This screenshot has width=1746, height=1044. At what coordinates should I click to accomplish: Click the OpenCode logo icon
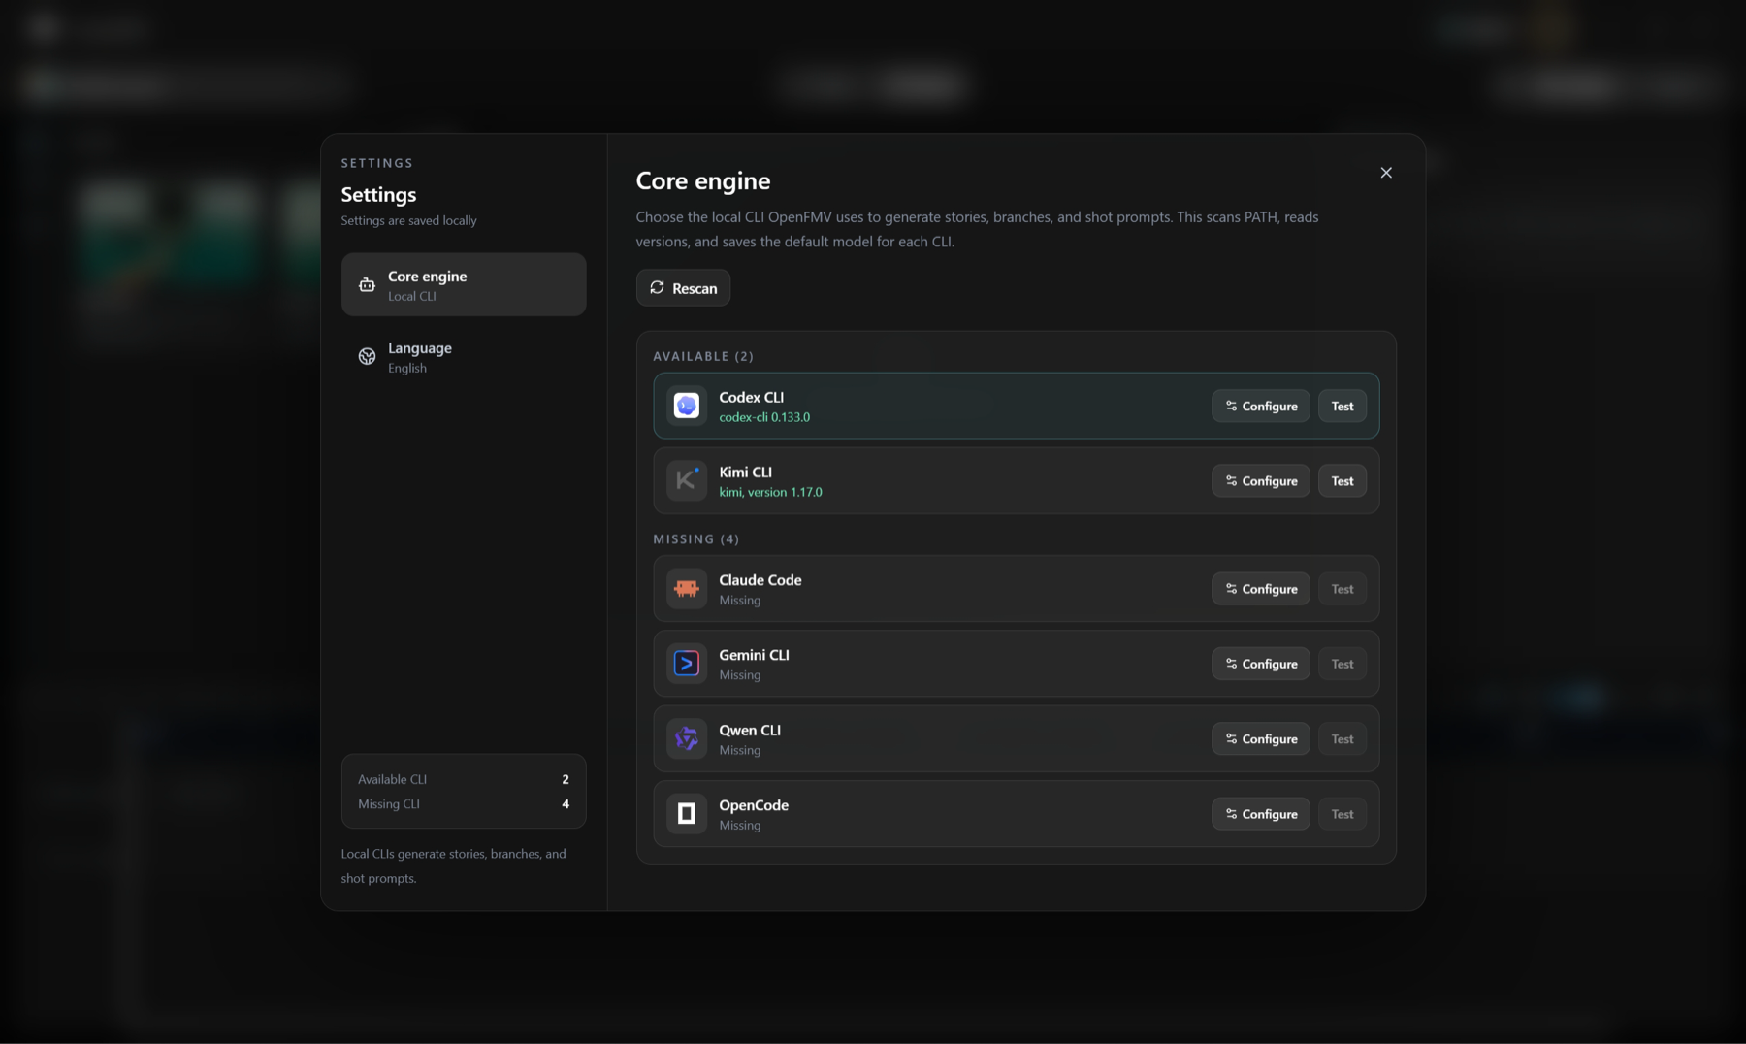[686, 813]
